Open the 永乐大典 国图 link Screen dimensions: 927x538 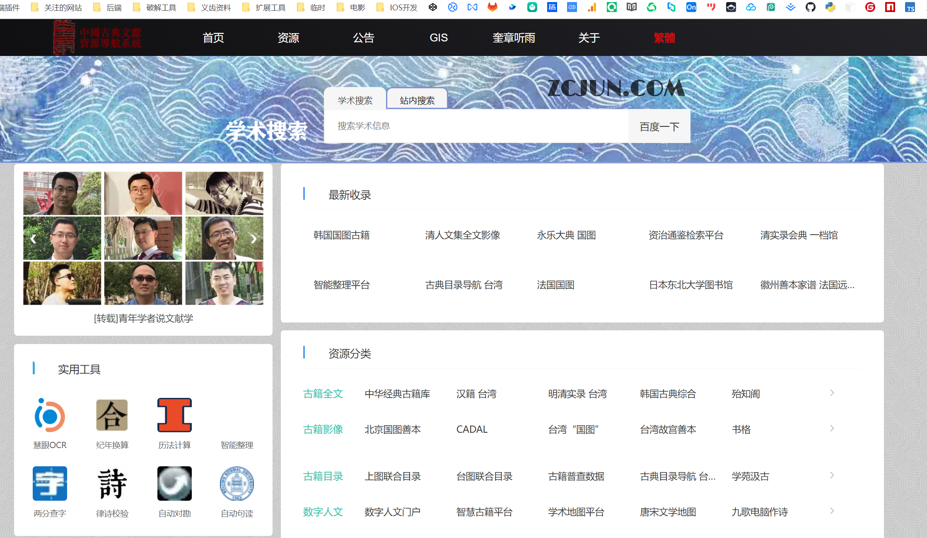566,235
